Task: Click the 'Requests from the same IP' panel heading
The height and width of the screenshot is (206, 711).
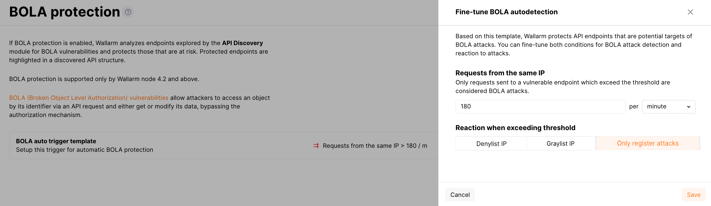Action: 500,73
